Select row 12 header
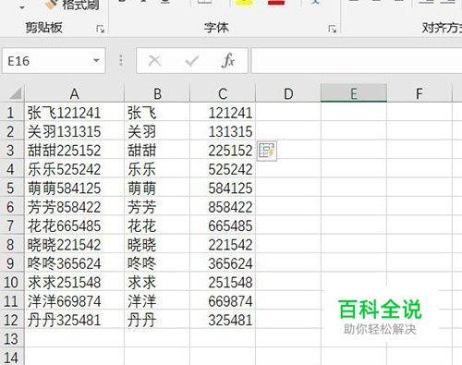The height and width of the screenshot is (365, 462). (x=12, y=320)
